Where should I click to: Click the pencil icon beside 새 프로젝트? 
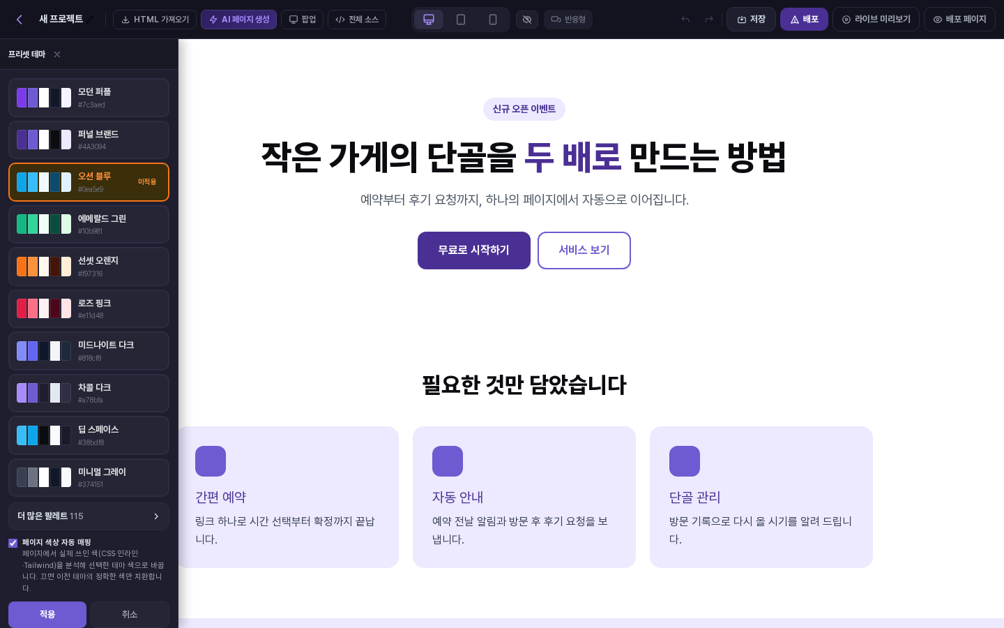[91, 20]
